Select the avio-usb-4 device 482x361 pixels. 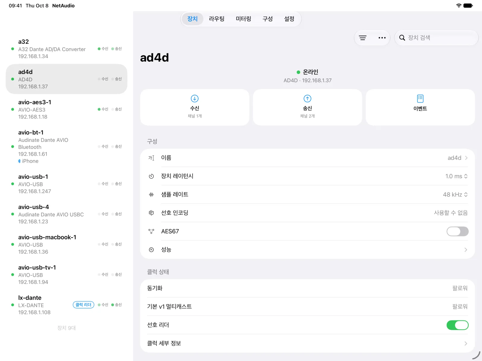coord(67,214)
